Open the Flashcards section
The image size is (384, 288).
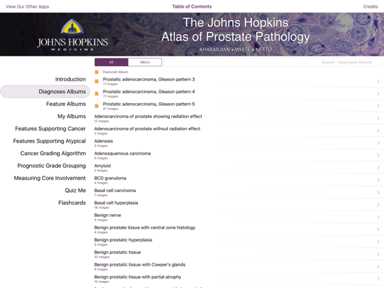click(x=72, y=202)
